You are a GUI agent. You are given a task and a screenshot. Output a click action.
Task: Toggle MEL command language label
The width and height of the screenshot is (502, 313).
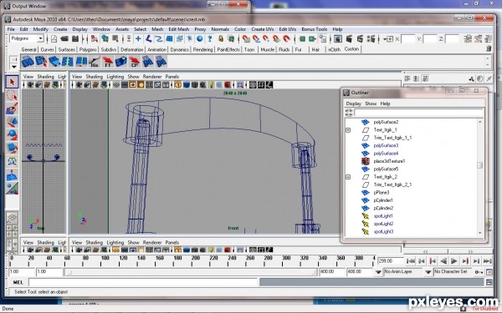click(18, 282)
